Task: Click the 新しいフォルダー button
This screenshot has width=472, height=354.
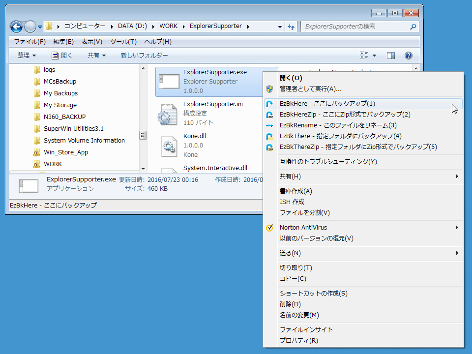Action: (x=145, y=56)
